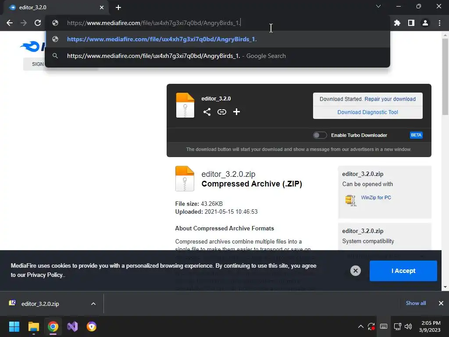Click the plus icon to save file
449x337 pixels.
[236, 112]
